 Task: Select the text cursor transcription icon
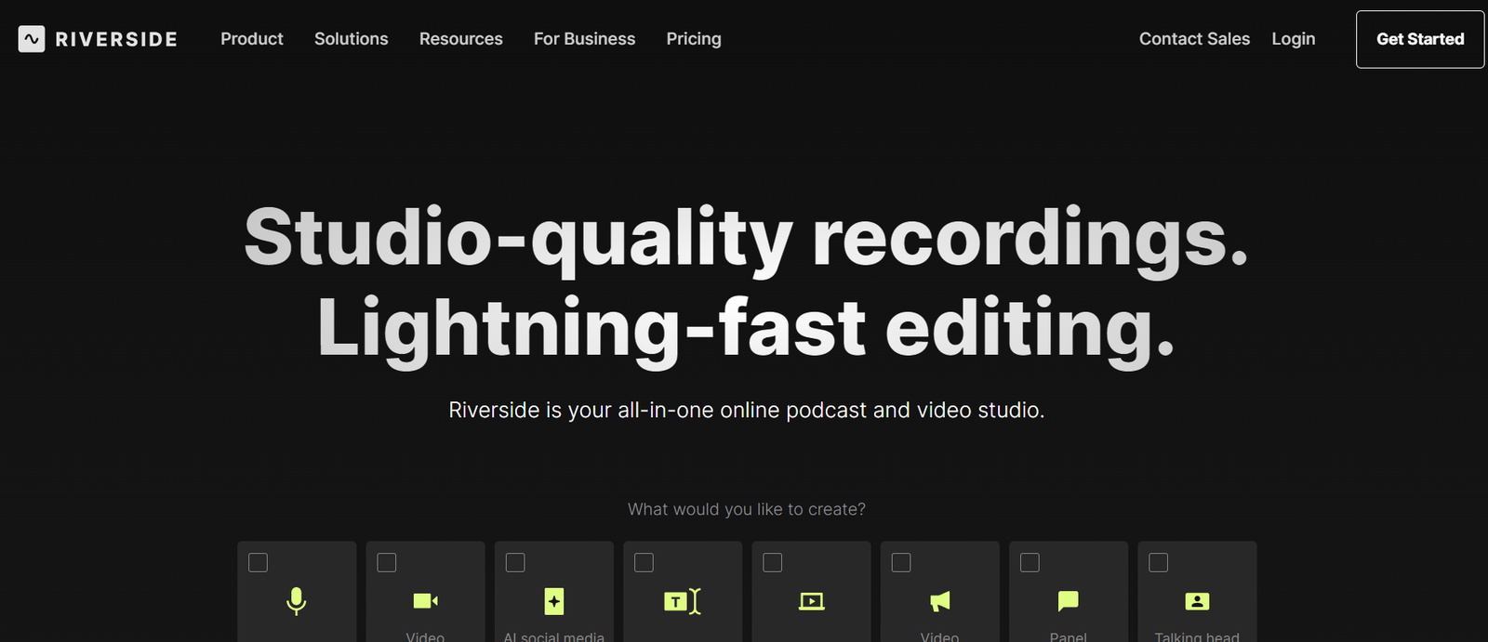[x=683, y=601]
